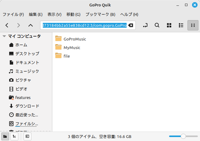
Task: Click the ビデオ film icon
Action: pos(11,89)
